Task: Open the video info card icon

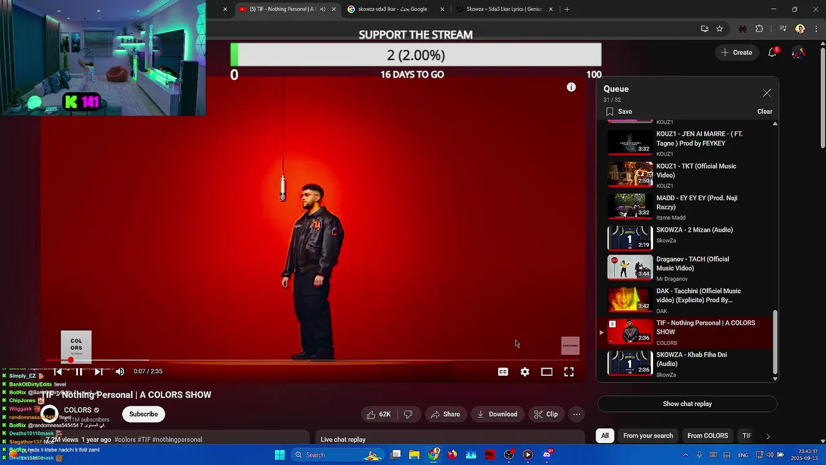Action: click(571, 87)
